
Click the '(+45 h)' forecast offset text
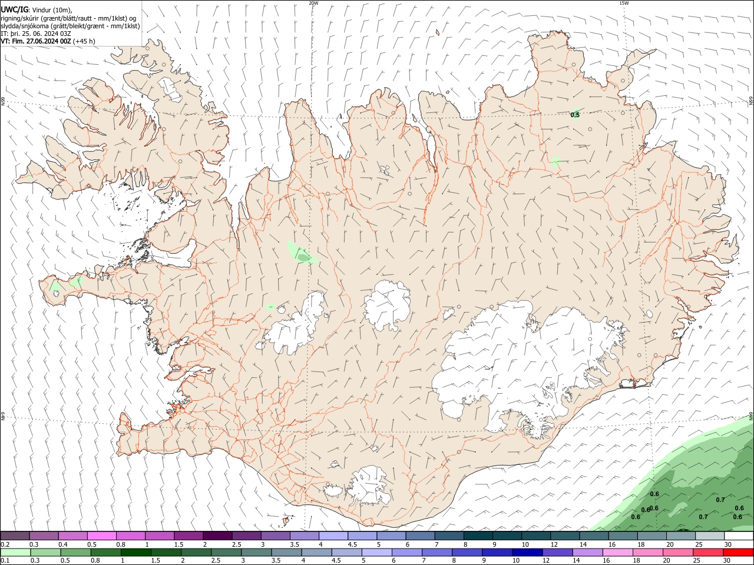coord(84,41)
